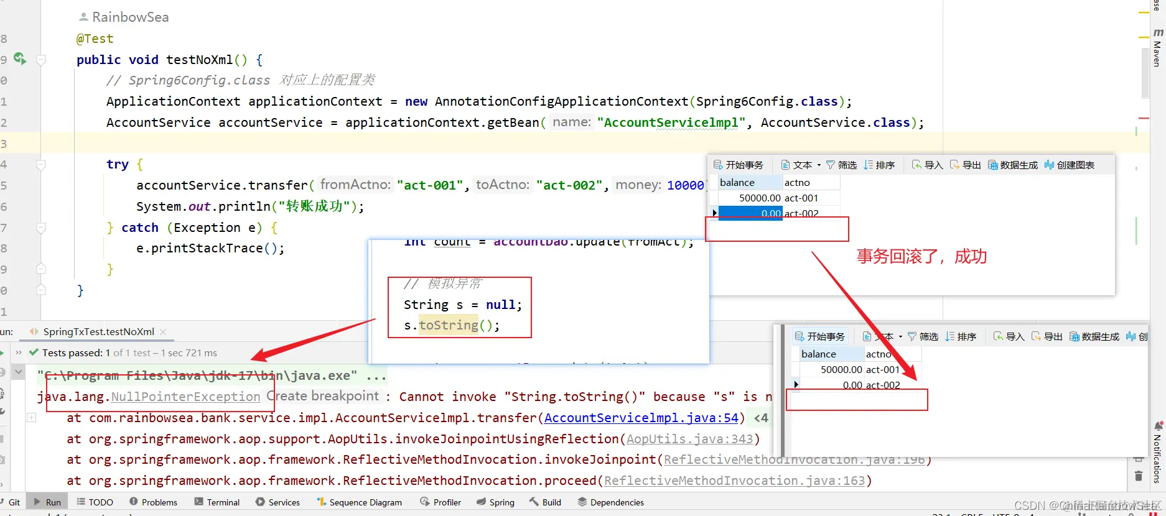1166x516 pixels.
Task: Click 导出 export in lower database toolbar
Action: pos(1047,336)
